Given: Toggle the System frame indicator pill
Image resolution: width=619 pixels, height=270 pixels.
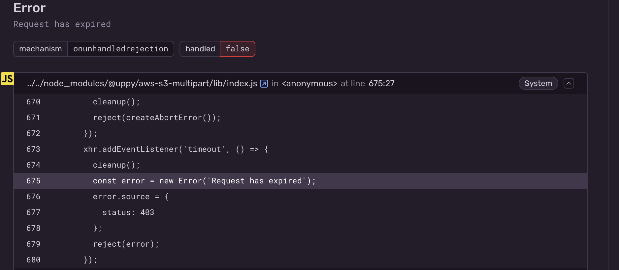Looking at the screenshot, I should tap(538, 83).
